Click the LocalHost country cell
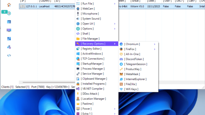The height and width of the screenshot is (115, 205). [44, 6]
